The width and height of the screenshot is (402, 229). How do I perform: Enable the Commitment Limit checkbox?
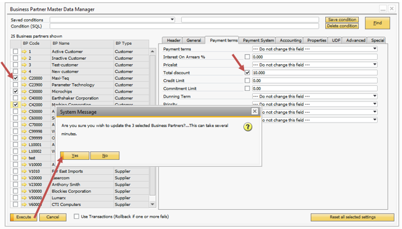247,88
